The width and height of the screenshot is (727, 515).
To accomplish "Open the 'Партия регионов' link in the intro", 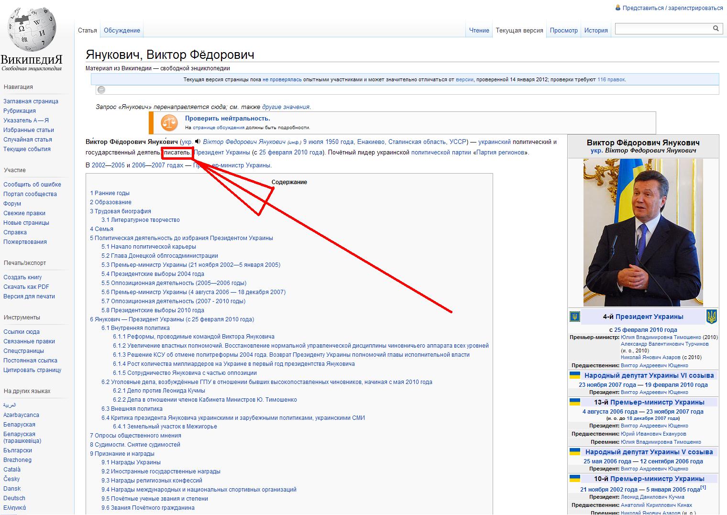I will [501, 153].
